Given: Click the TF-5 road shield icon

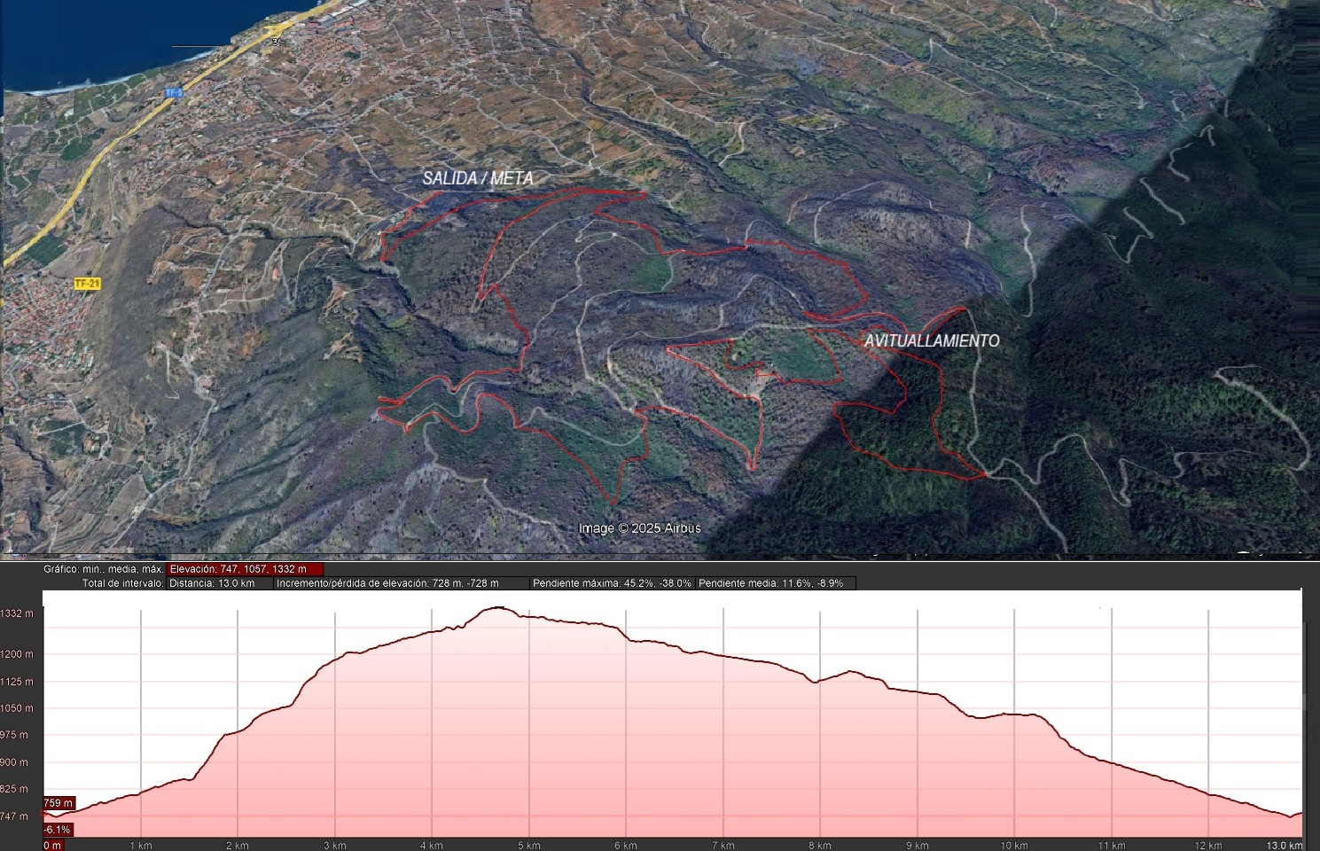Looking at the screenshot, I should click(172, 92).
